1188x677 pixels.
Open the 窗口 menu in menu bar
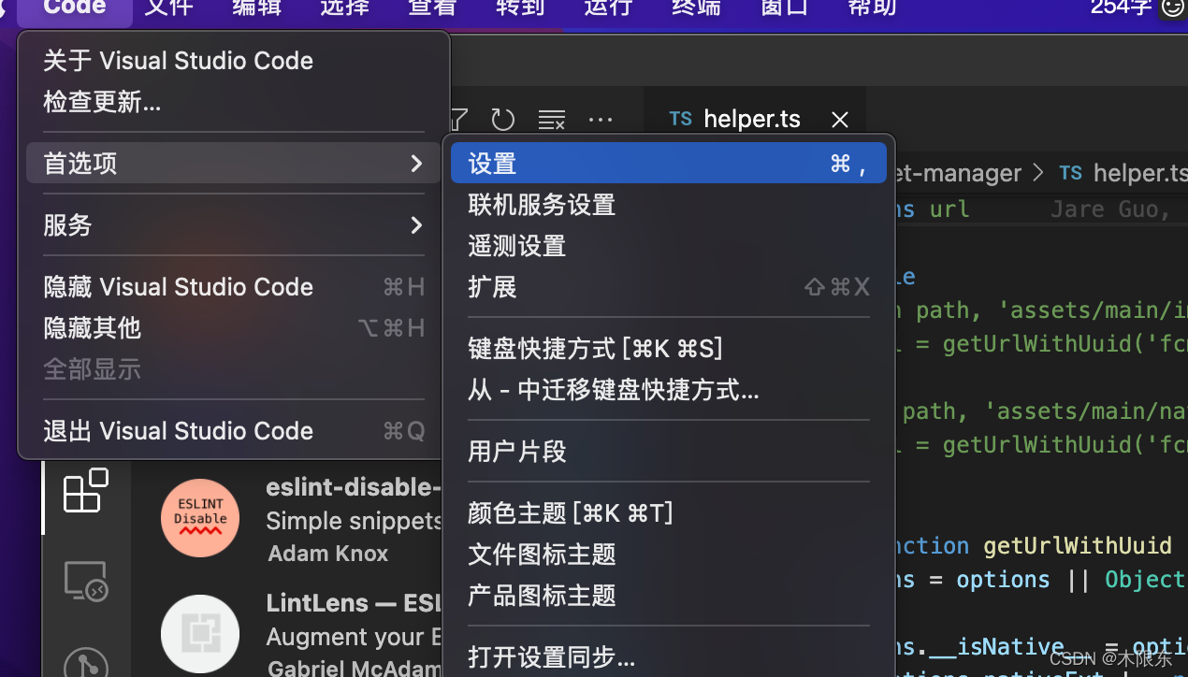pyautogui.click(x=784, y=7)
